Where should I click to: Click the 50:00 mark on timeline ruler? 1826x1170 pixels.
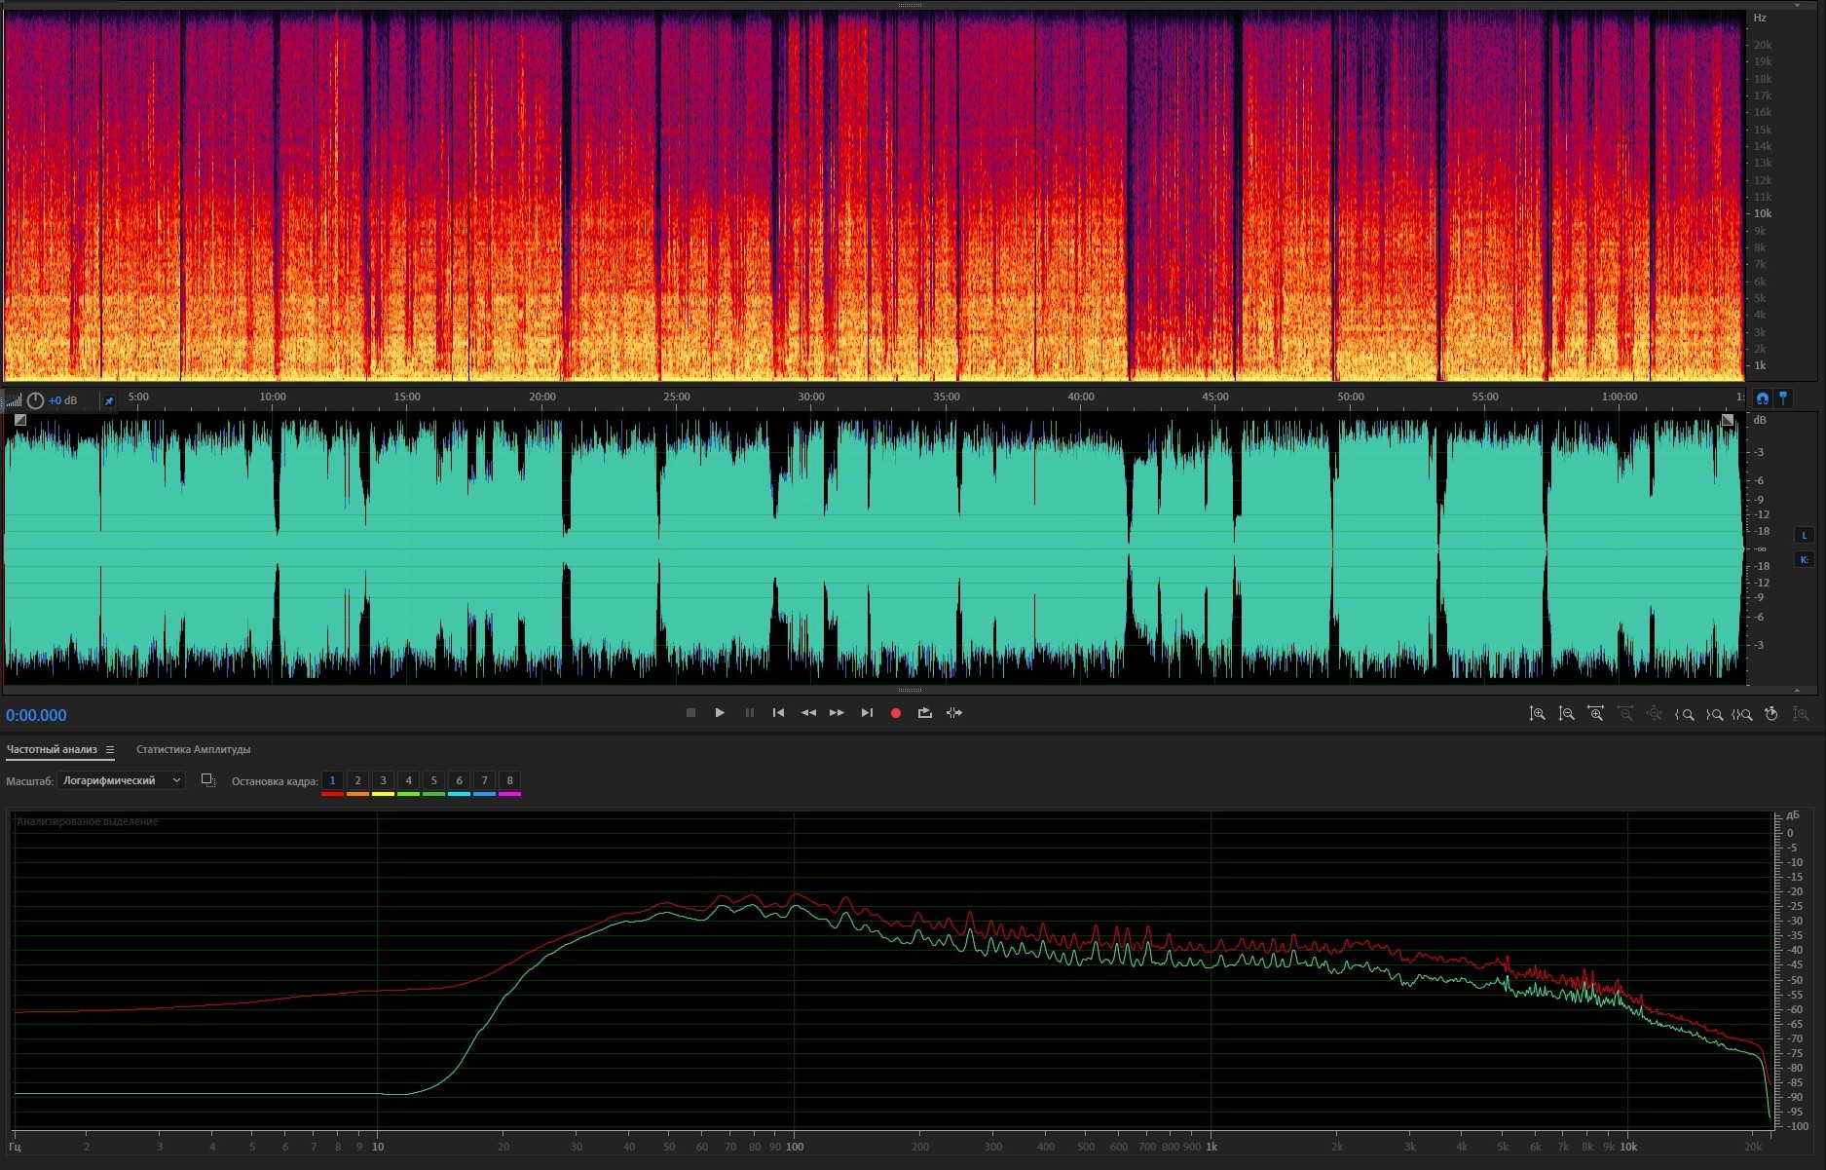click(x=1351, y=396)
